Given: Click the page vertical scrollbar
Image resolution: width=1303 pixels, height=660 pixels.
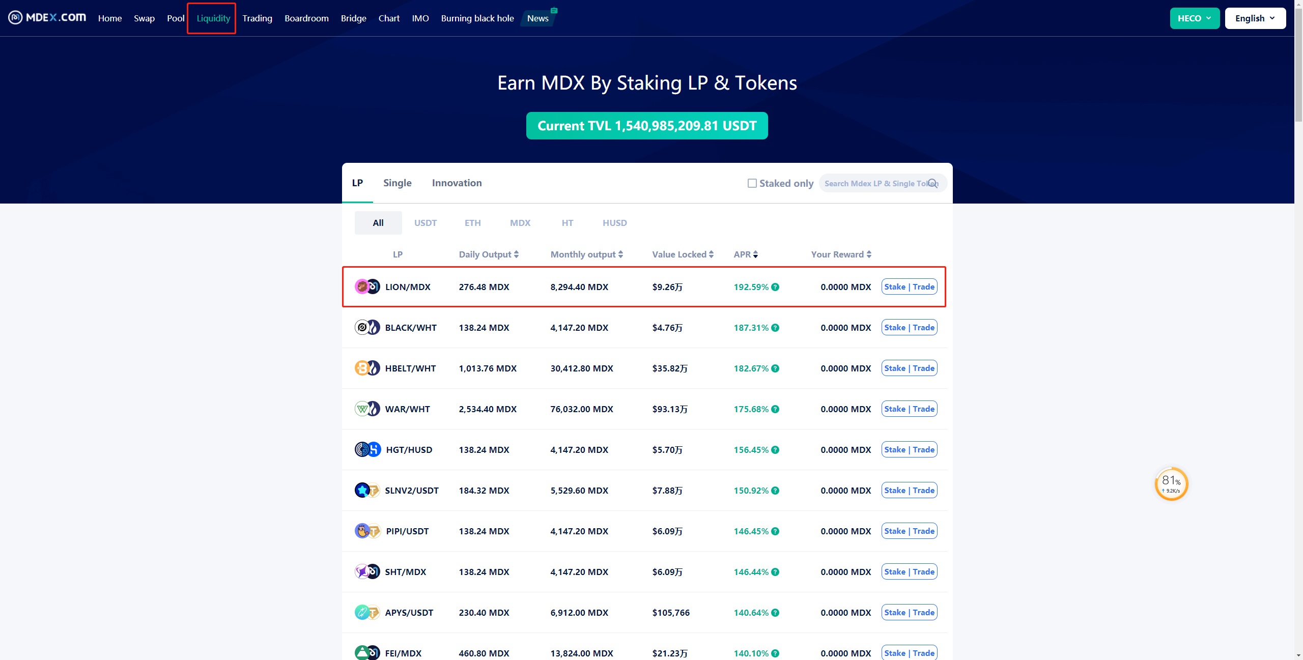Looking at the screenshot, I should point(1298,65).
